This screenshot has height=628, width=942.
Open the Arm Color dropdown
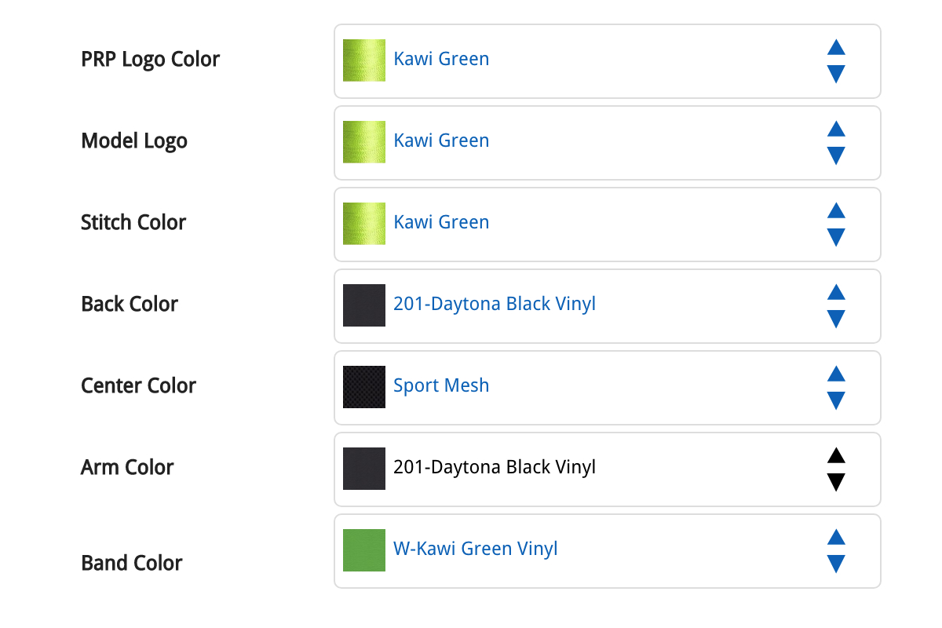coord(607,469)
